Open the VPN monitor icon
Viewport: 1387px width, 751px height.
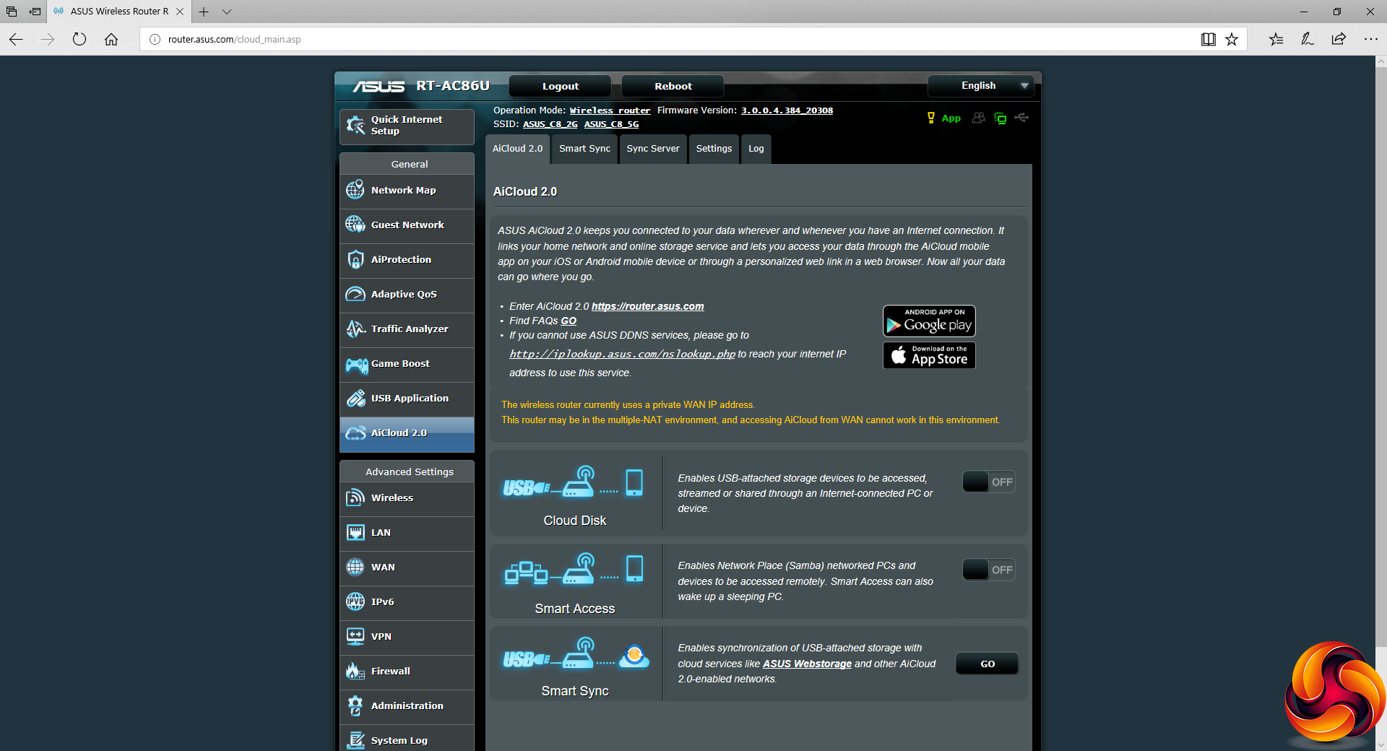[355, 636]
